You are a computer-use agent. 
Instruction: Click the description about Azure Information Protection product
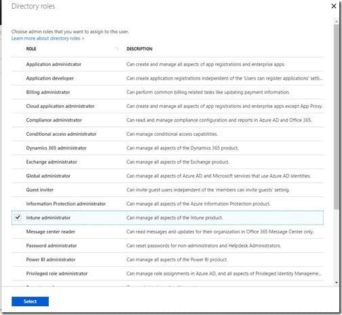click(x=198, y=204)
